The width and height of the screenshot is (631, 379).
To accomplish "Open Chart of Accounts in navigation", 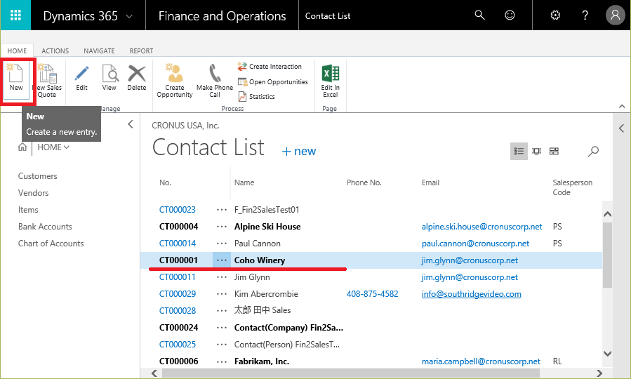I will tap(51, 244).
